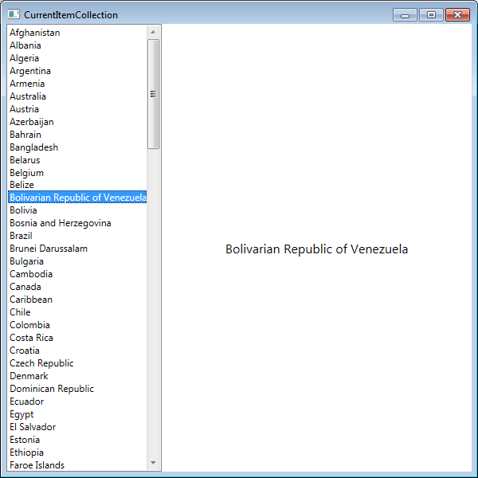Select Dominican Republic in the list

tap(77, 389)
